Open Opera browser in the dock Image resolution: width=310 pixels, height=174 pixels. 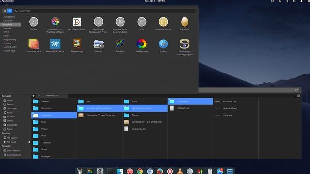point(170,171)
